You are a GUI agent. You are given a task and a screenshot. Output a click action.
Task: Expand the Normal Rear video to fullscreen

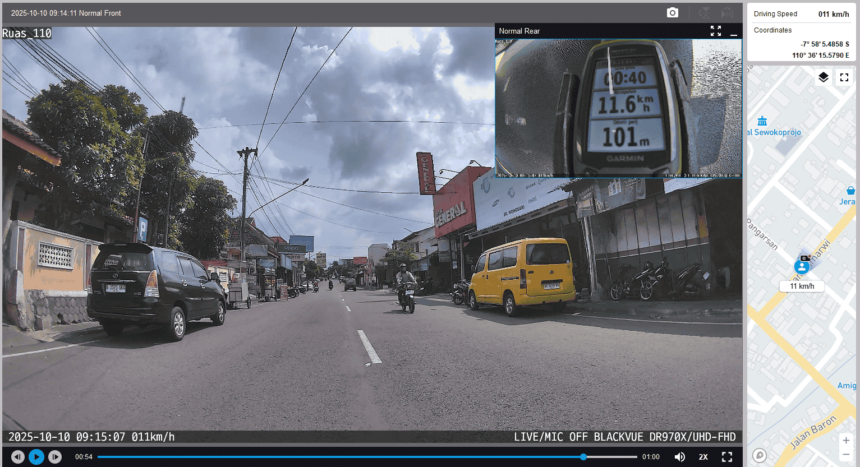pos(715,31)
